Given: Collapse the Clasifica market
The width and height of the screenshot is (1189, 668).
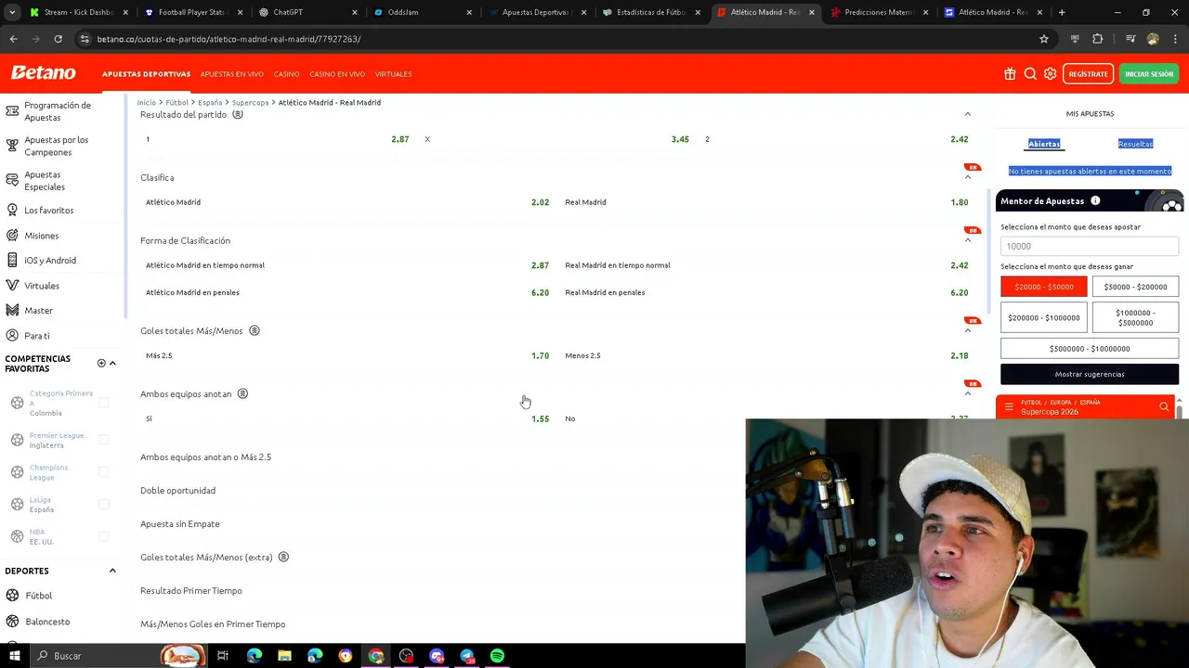Looking at the screenshot, I should pyautogui.click(x=967, y=177).
